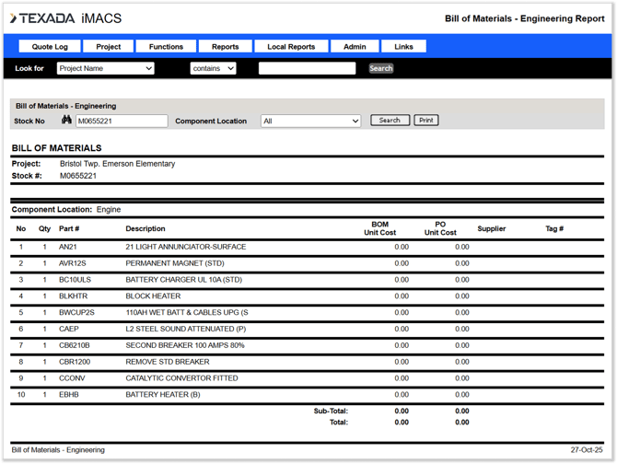Click the binoculars lookup icon beside Stock No
This screenshot has width=617, height=464.
(x=66, y=121)
